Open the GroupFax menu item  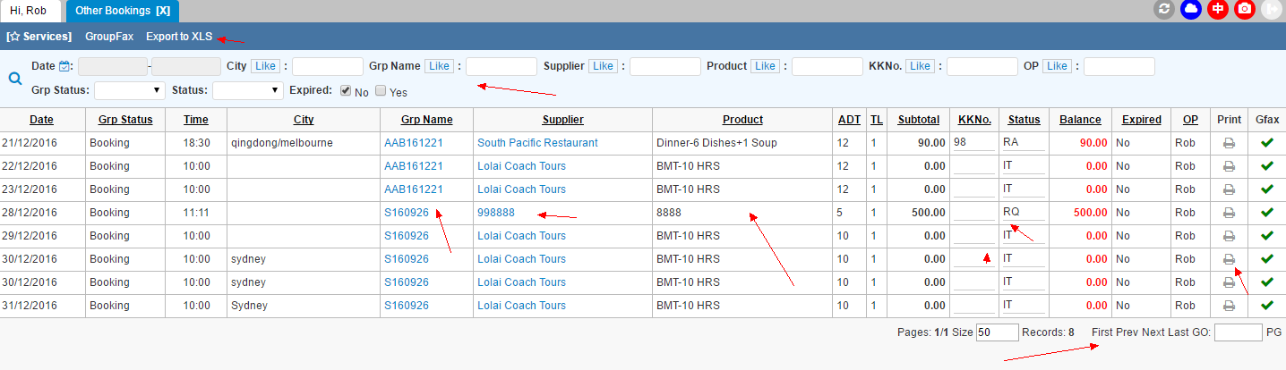(x=109, y=37)
